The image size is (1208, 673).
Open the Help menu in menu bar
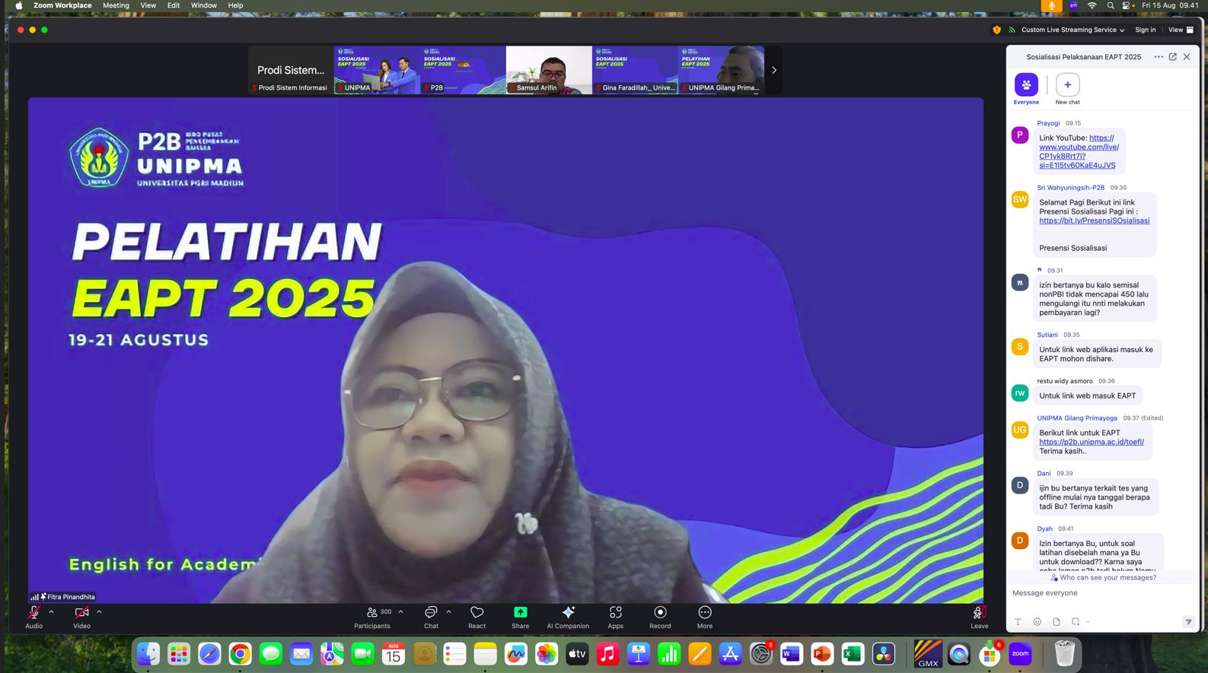236,5
